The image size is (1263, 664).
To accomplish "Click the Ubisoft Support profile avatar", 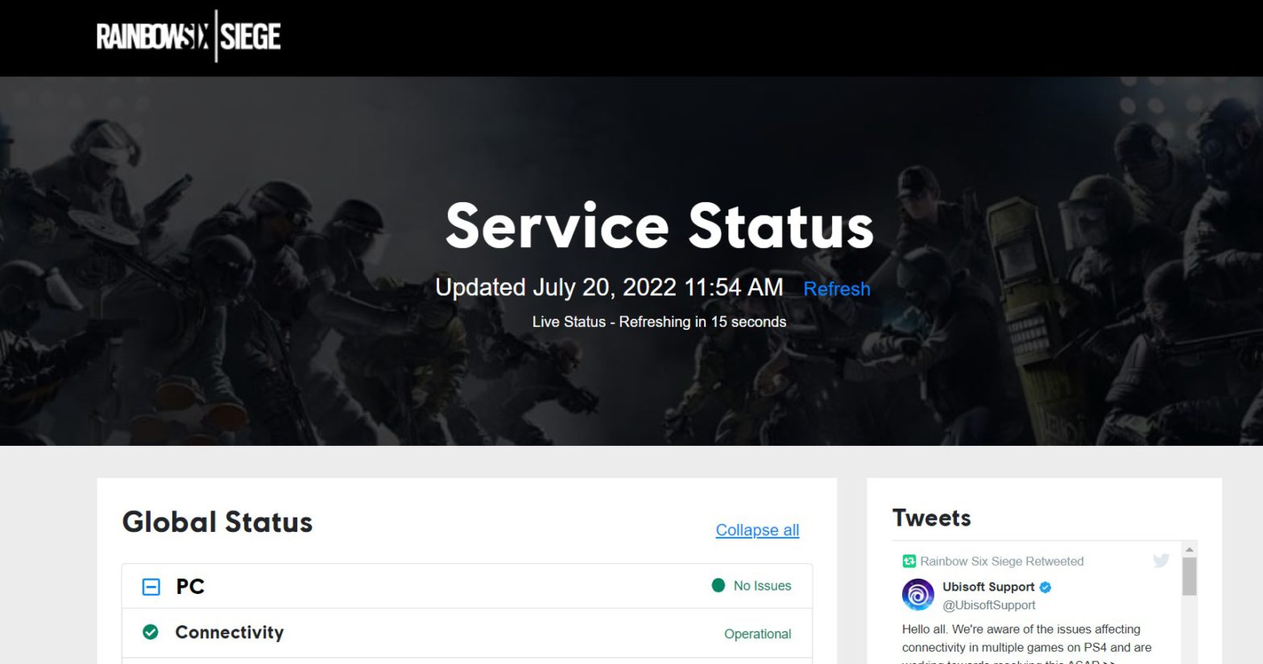I will point(918,593).
